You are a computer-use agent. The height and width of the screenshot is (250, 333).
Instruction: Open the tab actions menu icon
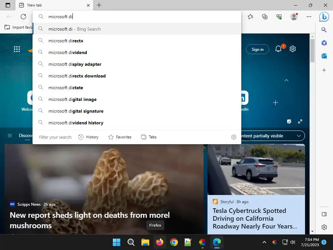(8, 5)
